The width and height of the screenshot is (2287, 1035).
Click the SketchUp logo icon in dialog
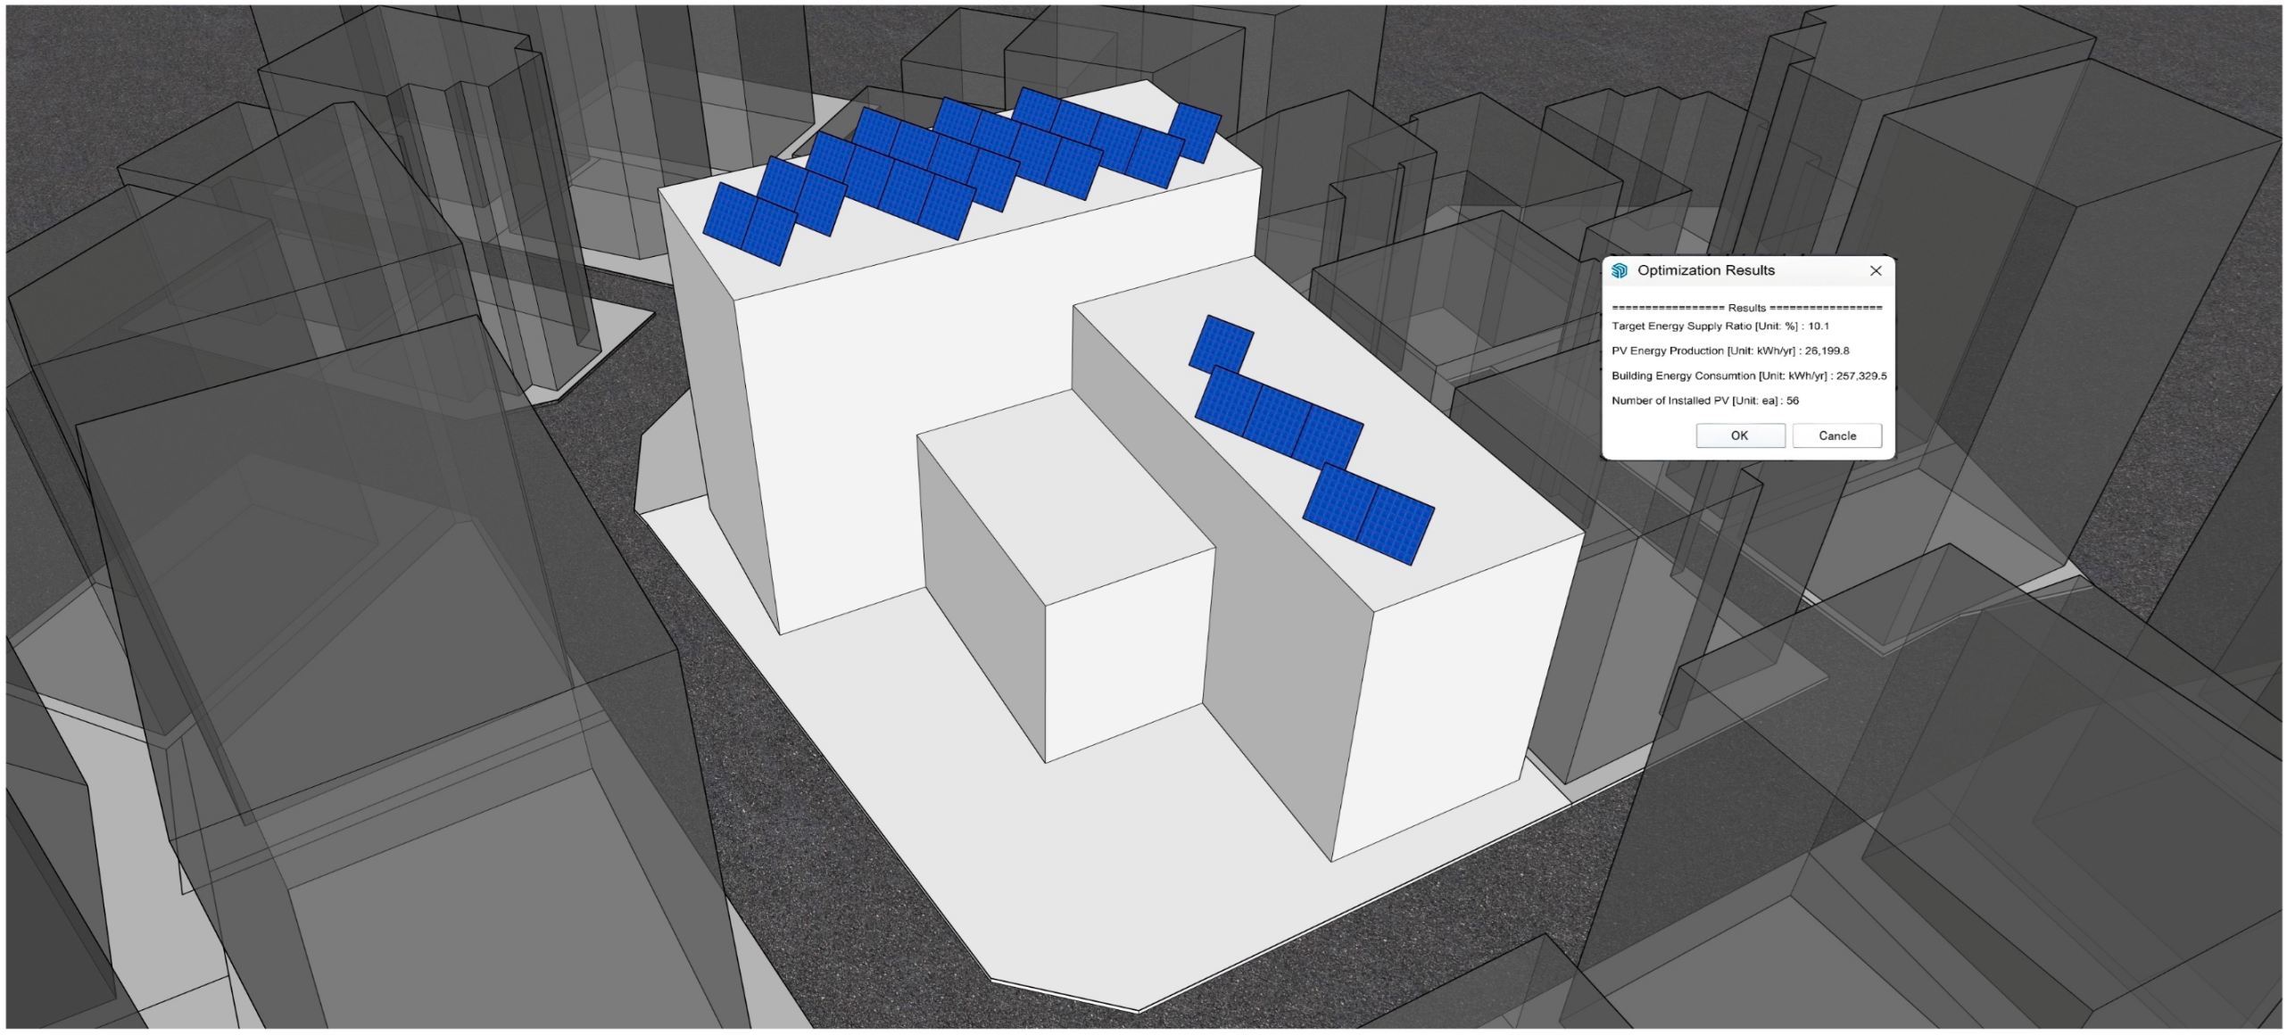1620,270
